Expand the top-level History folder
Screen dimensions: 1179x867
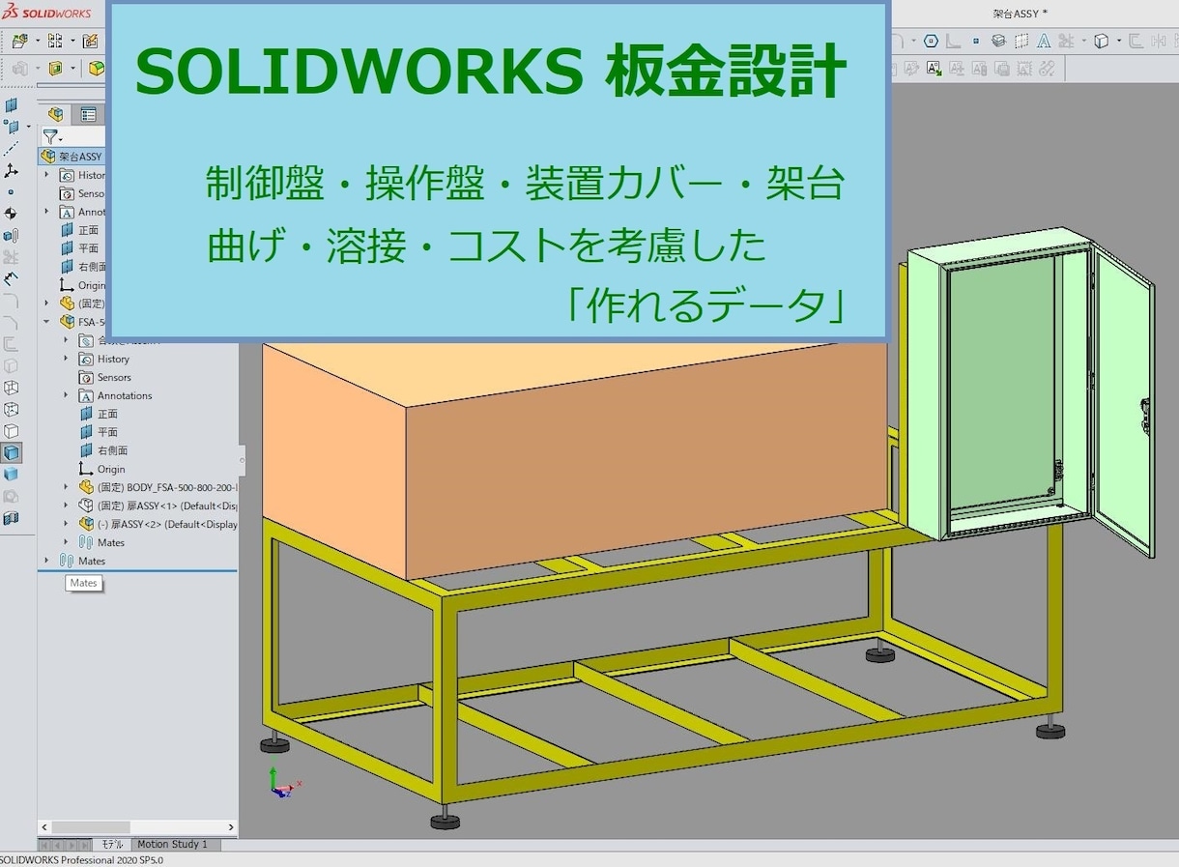(46, 175)
